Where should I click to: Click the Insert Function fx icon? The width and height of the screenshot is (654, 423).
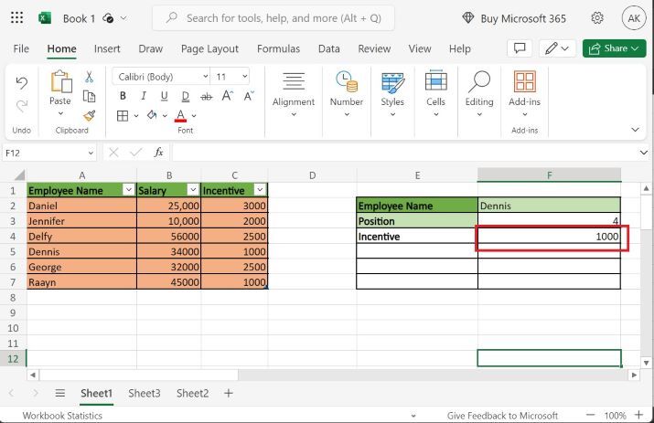click(158, 153)
